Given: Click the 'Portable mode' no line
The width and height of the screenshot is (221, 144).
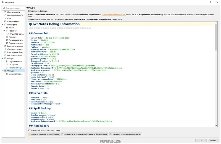Looking at the screenshot, I should 40,63.
